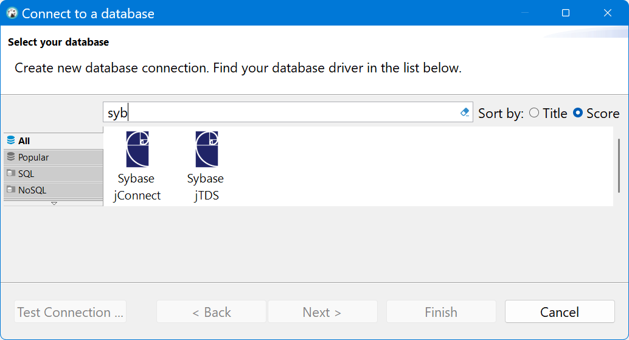Select the Sybase jTDS driver icon
Screen dimensions: 629x340
(x=206, y=150)
